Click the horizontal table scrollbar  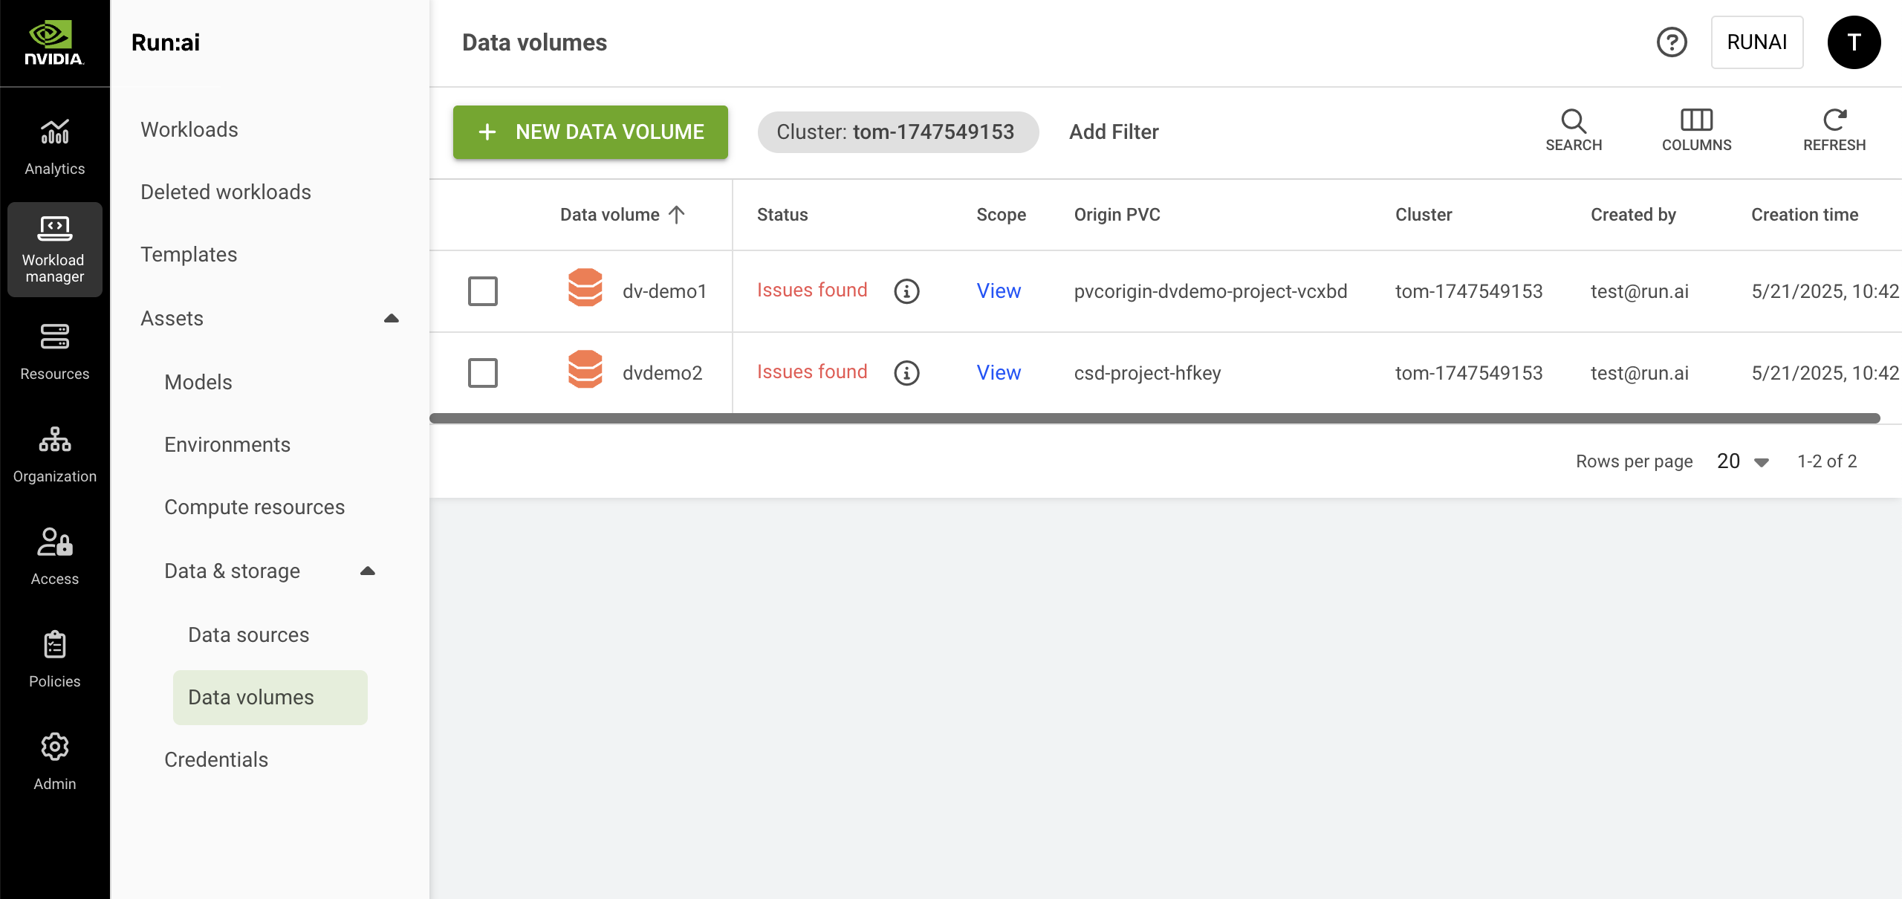point(1154,419)
